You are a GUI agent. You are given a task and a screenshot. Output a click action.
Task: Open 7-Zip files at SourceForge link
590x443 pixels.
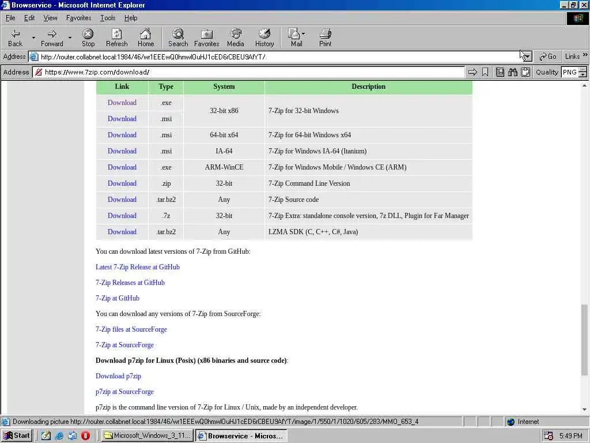(131, 329)
